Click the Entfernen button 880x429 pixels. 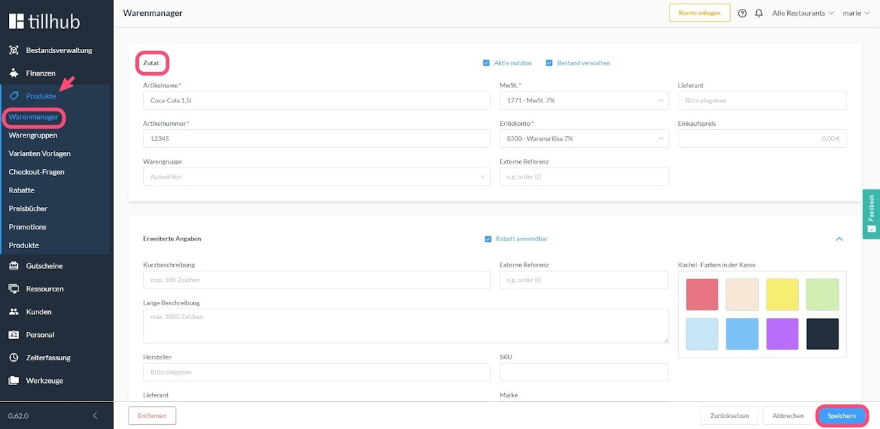coord(152,416)
